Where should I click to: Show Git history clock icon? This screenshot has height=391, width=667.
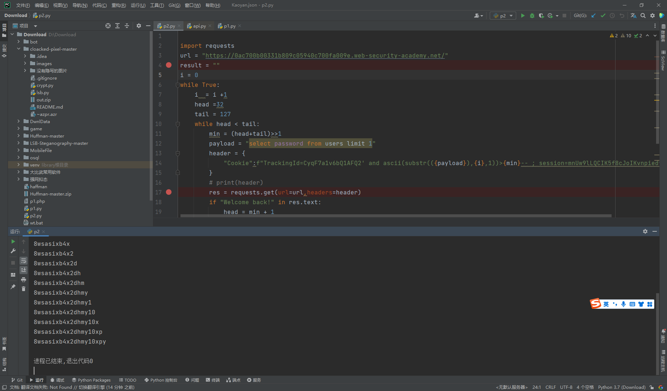coord(612,16)
